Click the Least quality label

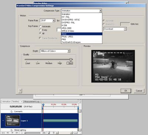pos(28,63)
